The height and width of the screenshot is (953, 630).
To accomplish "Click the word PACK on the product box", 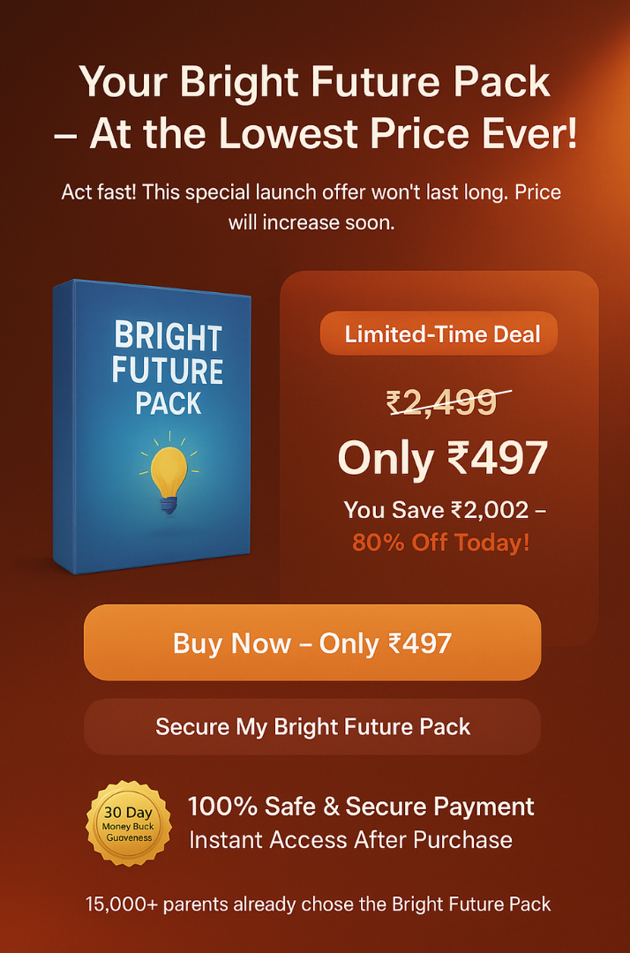I will 169,404.
